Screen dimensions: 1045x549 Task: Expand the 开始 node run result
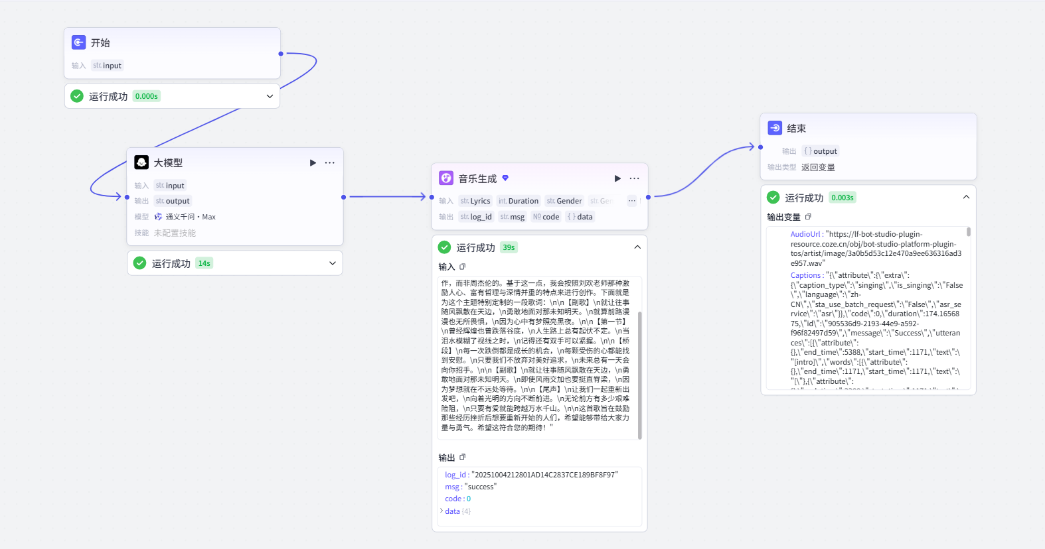tap(270, 96)
